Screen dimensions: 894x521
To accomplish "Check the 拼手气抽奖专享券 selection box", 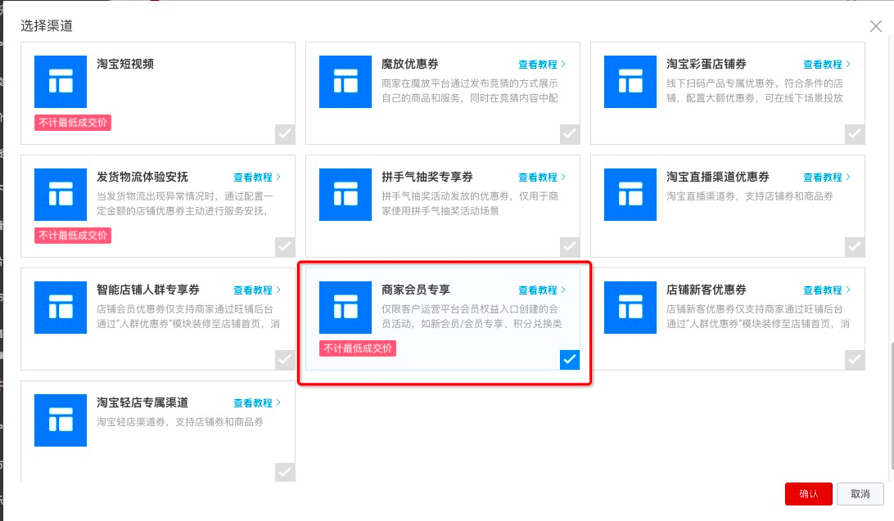I will click(x=570, y=246).
